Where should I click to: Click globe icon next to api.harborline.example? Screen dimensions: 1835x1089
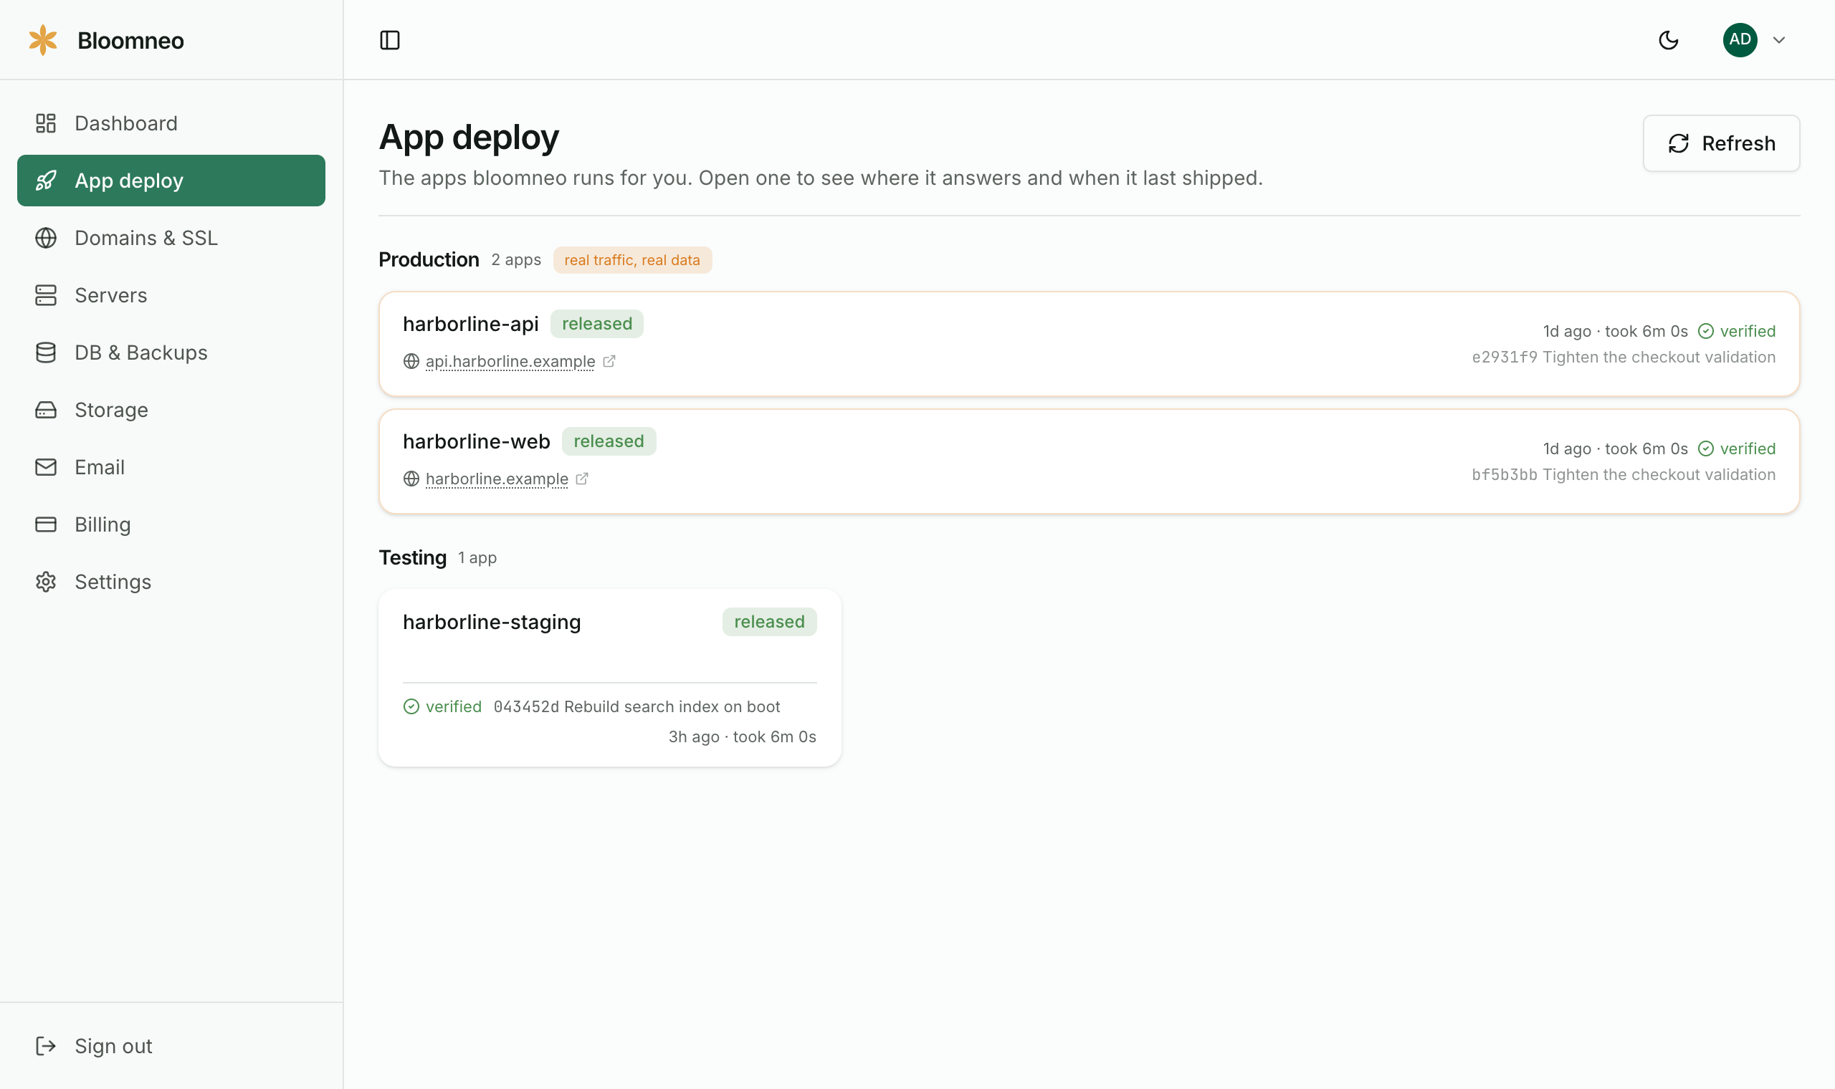[411, 361]
